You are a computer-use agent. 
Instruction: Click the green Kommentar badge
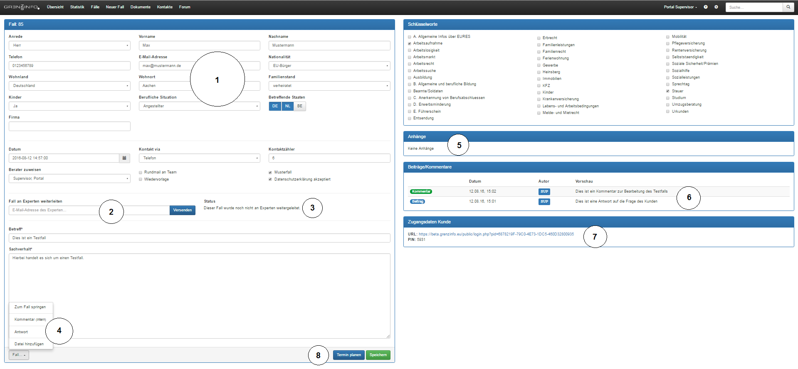421,192
